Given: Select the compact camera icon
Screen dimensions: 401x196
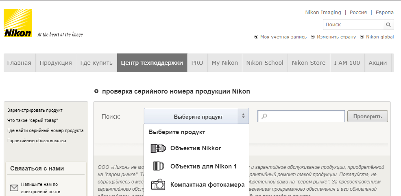Looking at the screenshot, I should (x=158, y=185).
